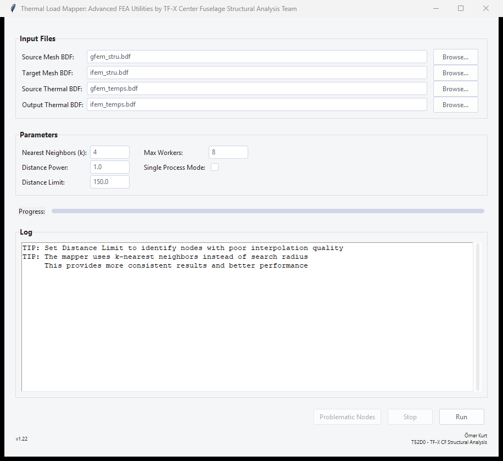Edit the Distance Power value
This screenshot has width=503, height=461.
point(109,167)
